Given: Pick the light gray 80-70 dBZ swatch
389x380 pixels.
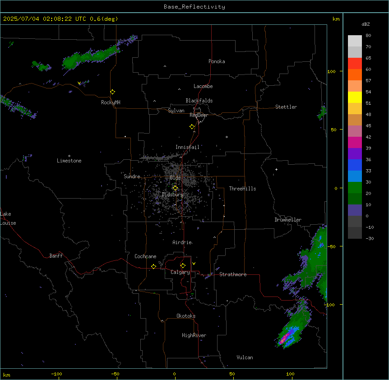Looking at the screenshot, I should click(x=355, y=41).
